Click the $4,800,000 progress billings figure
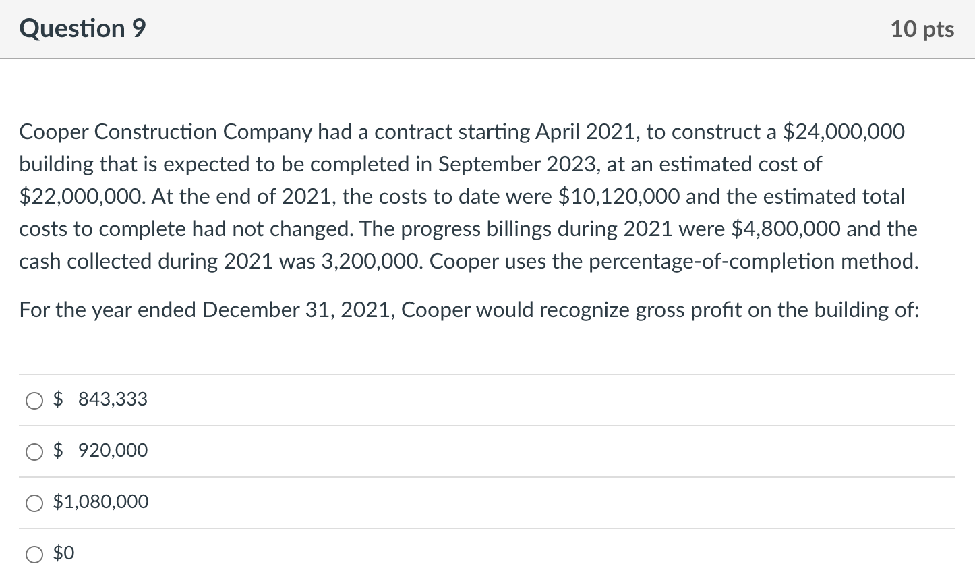 (786, 229)
